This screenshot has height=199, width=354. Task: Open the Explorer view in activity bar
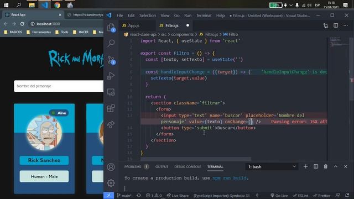[x=111, y=28]
